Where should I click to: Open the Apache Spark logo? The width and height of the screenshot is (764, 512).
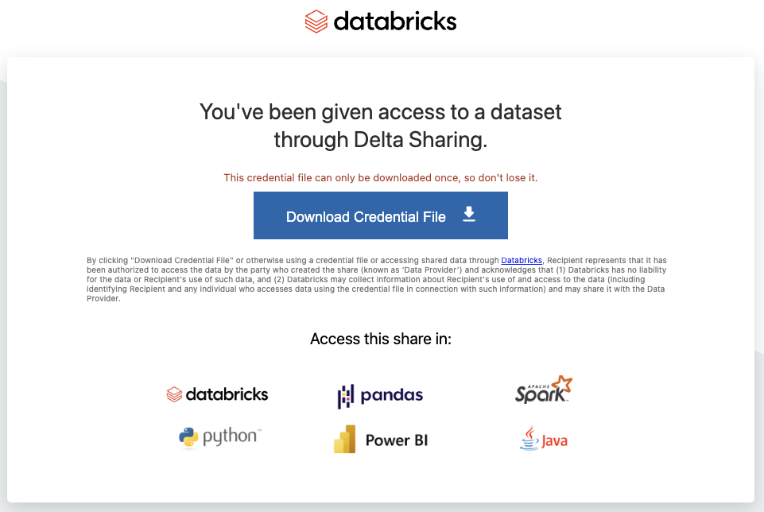(543, 390)
